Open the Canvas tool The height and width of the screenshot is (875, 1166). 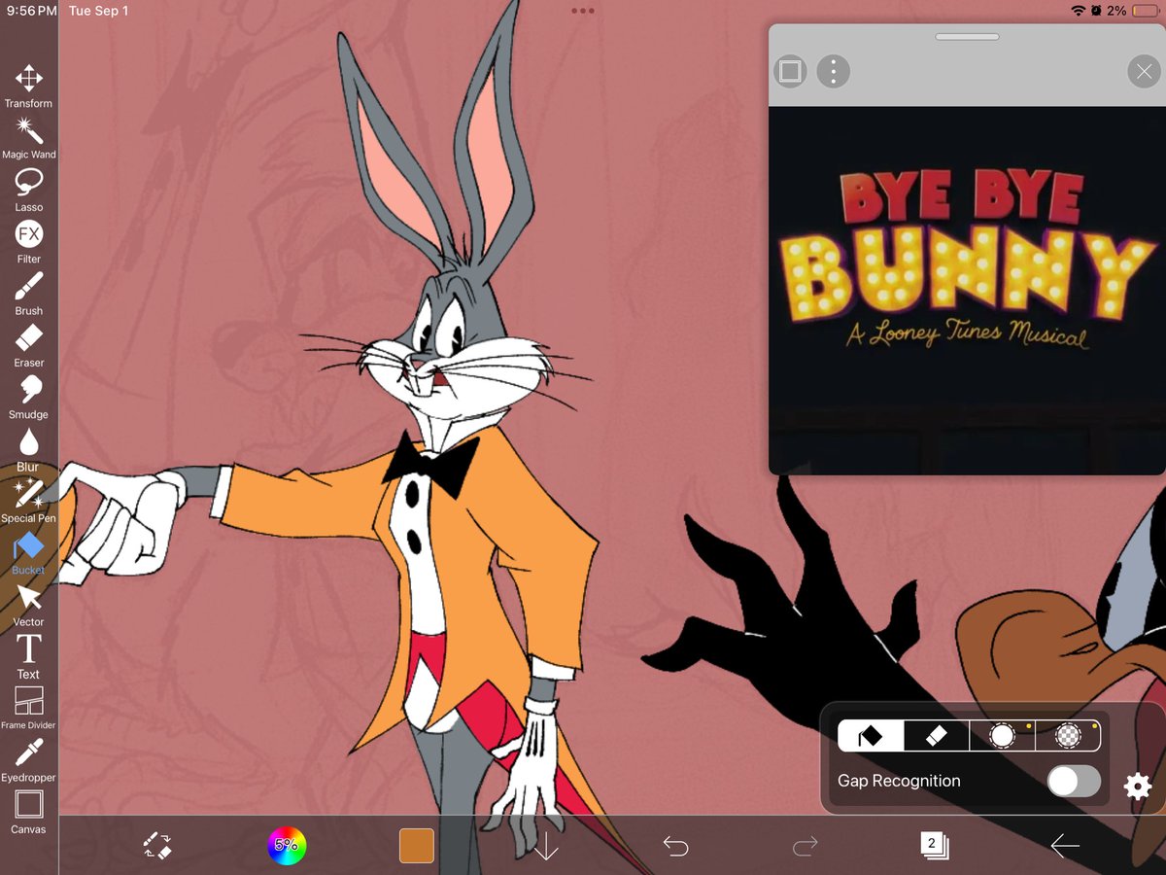(x=28, y=812)
